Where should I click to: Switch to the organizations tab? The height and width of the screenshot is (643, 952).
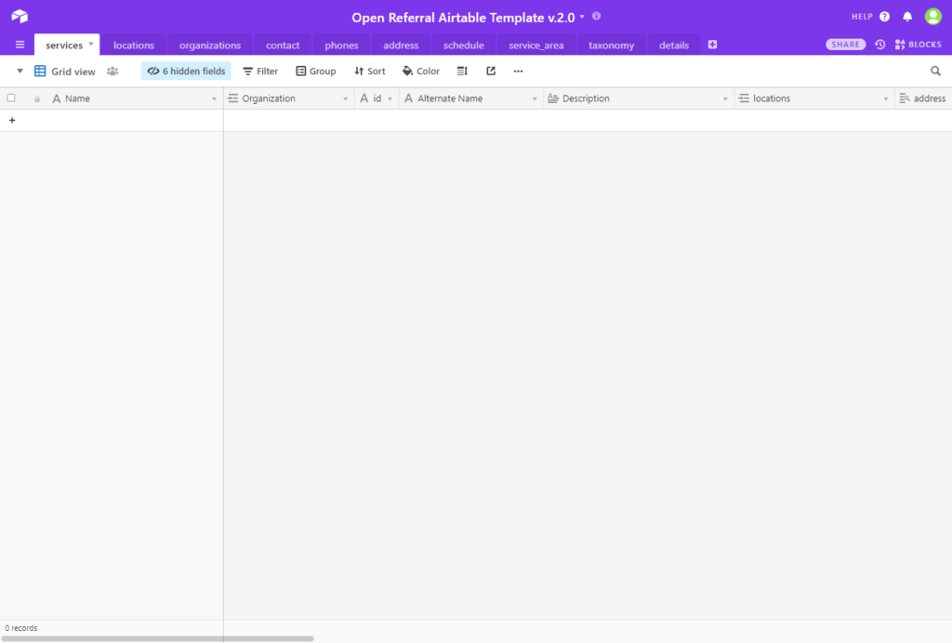coord(210,45)
